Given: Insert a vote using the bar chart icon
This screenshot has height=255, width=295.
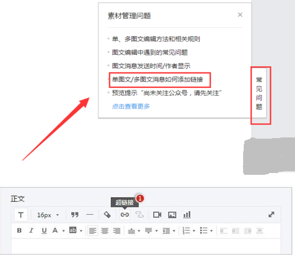Looking at the screenshot, I should point(187,215).
